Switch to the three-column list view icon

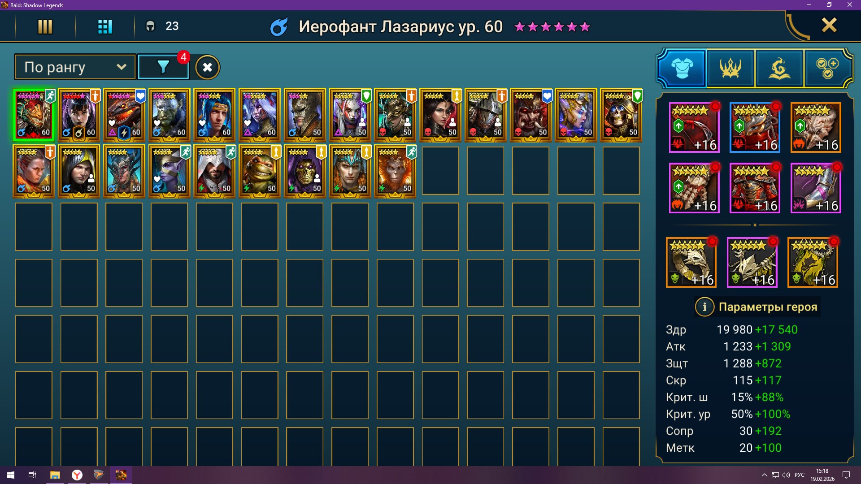(45, 26)
